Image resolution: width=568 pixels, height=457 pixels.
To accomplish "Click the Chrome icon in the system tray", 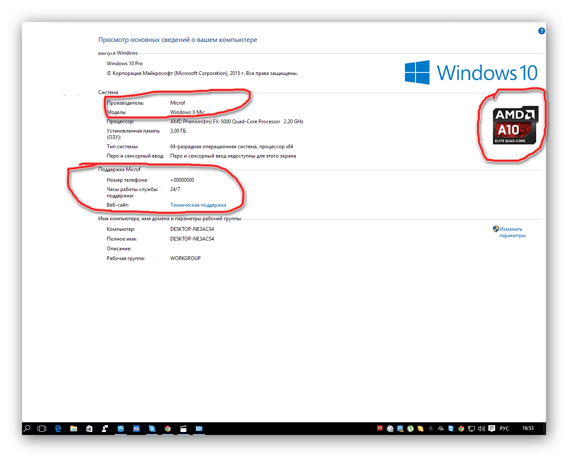I will [x=461, y=429].
